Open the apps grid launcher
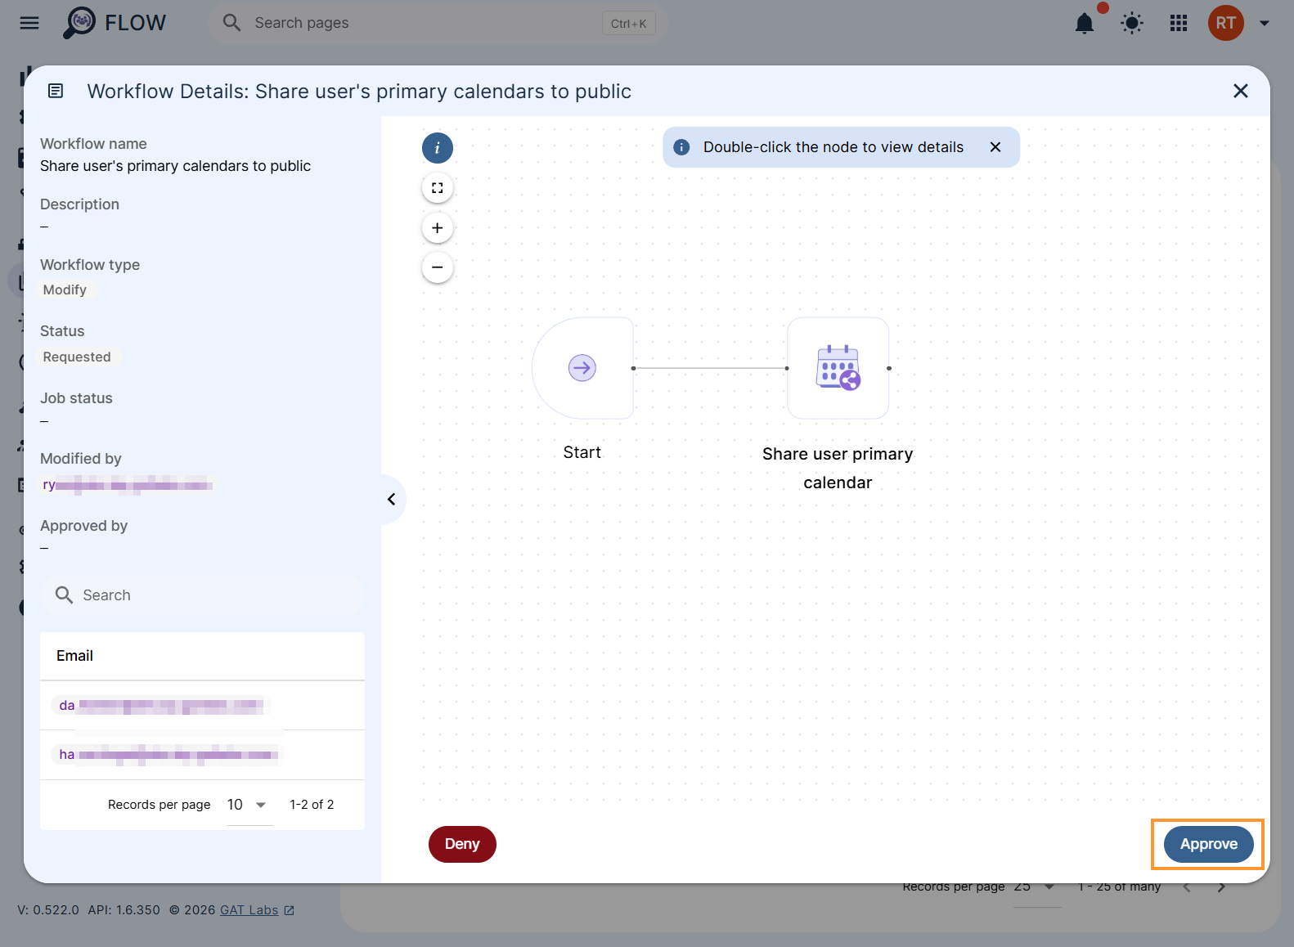Viewport: 1294px width, 947px height. (1179, 23)
